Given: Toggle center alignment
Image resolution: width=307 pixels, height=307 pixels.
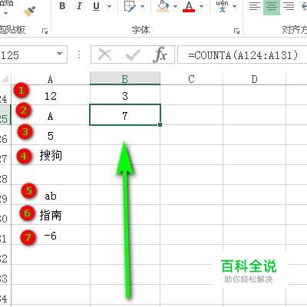Looking at the screenshot, I should tap(272, 7).
